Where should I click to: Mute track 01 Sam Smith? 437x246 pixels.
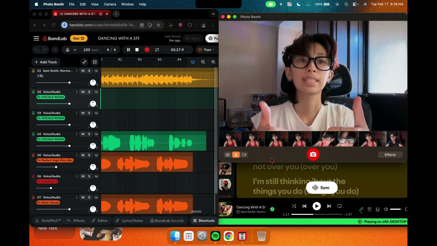pyautogui.click(x=83, y=71)
